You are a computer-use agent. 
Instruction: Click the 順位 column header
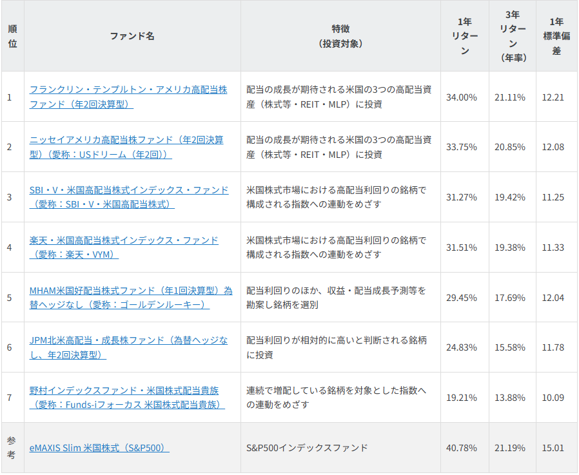pos(12,36)
